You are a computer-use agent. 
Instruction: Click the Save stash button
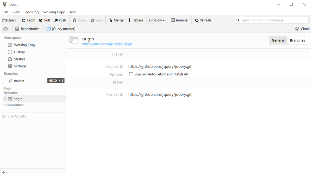click(x=96, y=20)
